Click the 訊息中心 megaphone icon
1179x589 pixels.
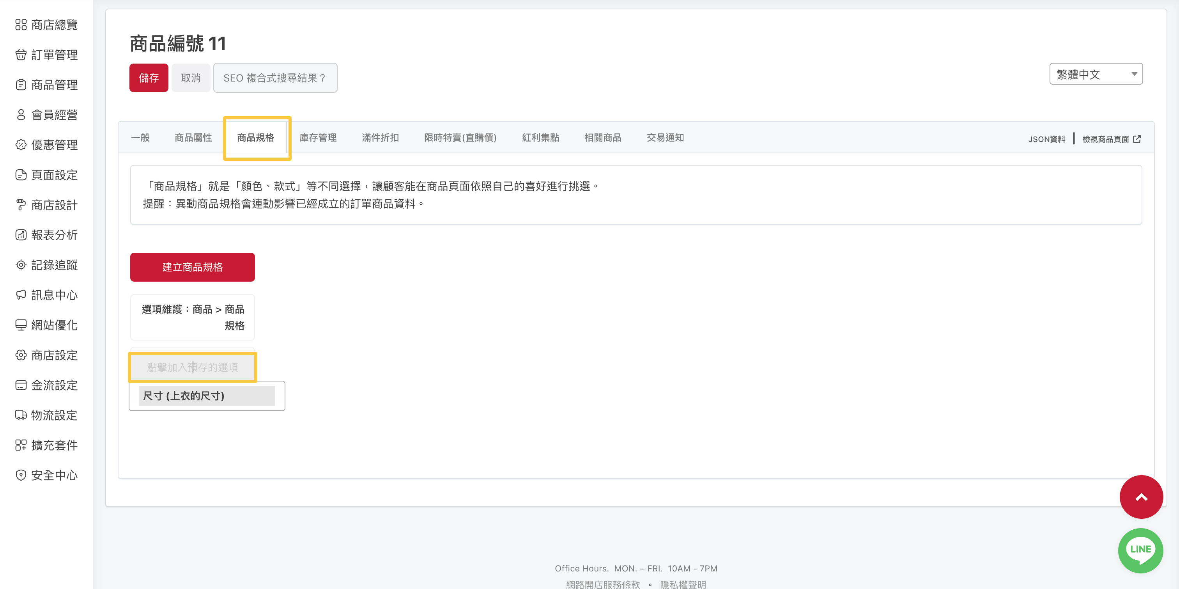21,295
